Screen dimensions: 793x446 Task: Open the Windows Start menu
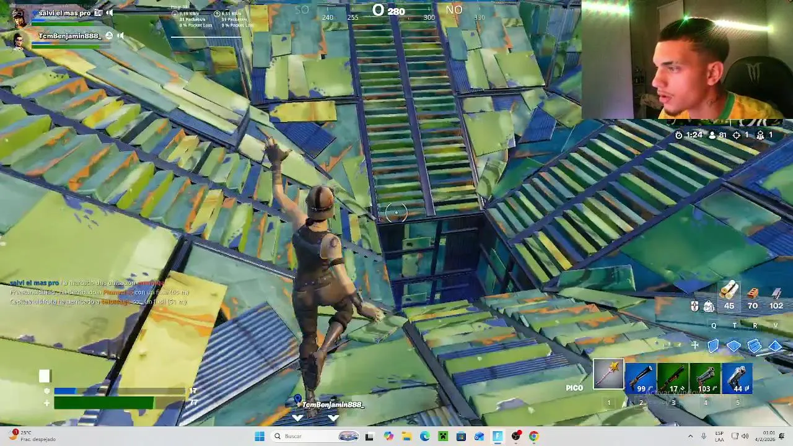(260, 436)
